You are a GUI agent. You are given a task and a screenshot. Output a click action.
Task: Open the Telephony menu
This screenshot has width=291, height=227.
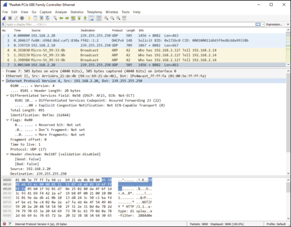pos(94,12)
